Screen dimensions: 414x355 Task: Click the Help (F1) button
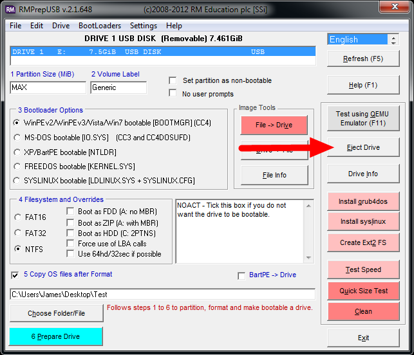coord(363,85)
